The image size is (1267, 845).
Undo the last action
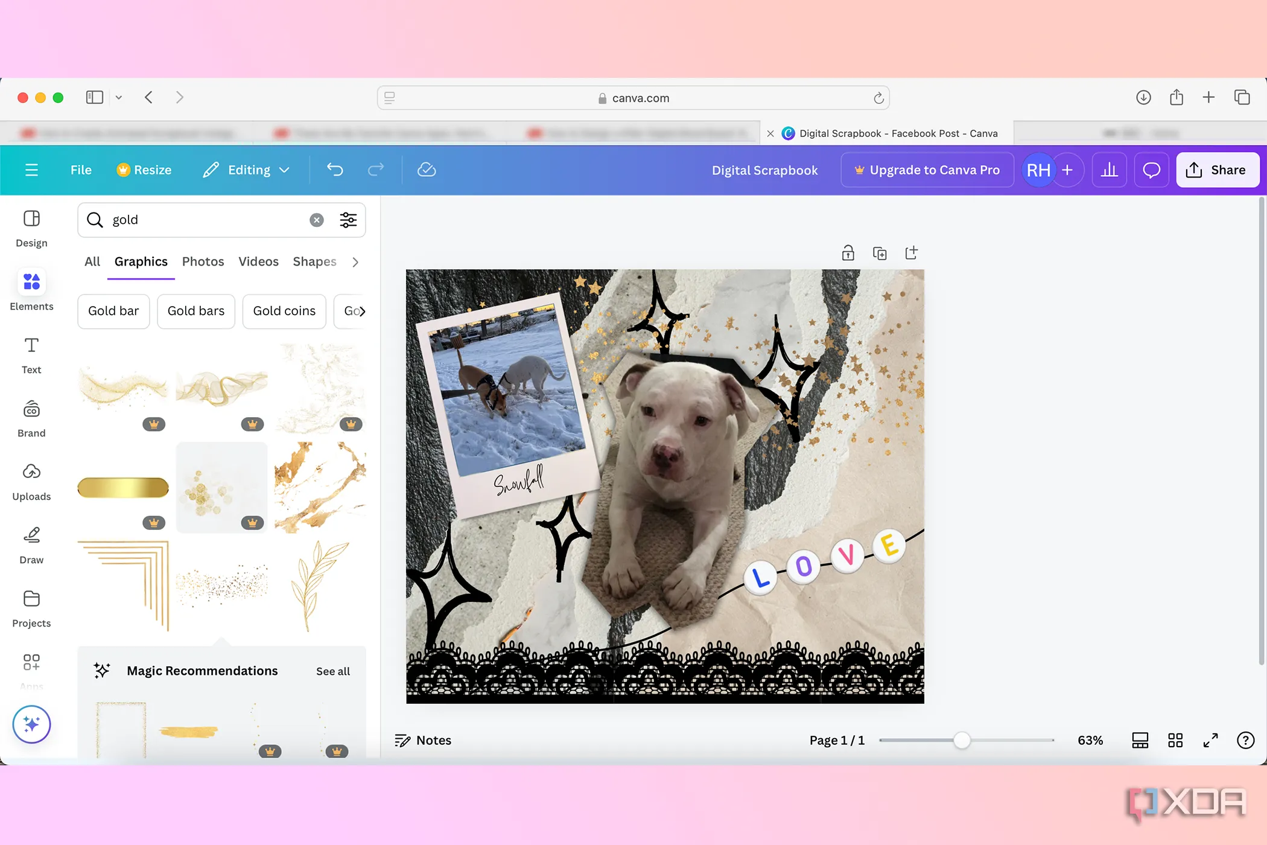click(x=335, y=170)
